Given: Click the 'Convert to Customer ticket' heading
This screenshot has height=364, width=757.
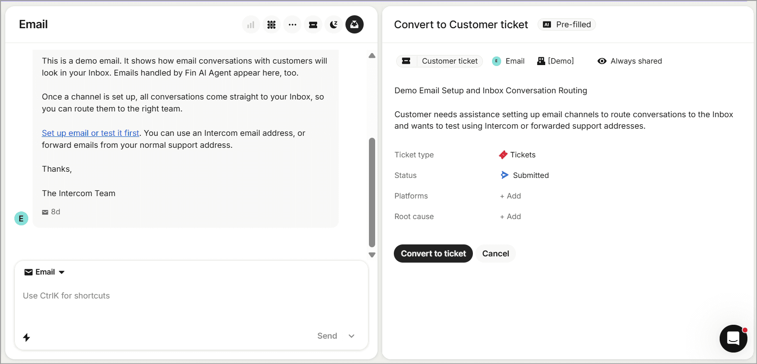Looking at the screenshot, I should pyautogui.click(x=461, y=24).
